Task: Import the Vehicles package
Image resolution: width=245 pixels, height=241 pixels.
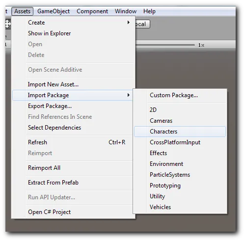Action: point(180,207)
